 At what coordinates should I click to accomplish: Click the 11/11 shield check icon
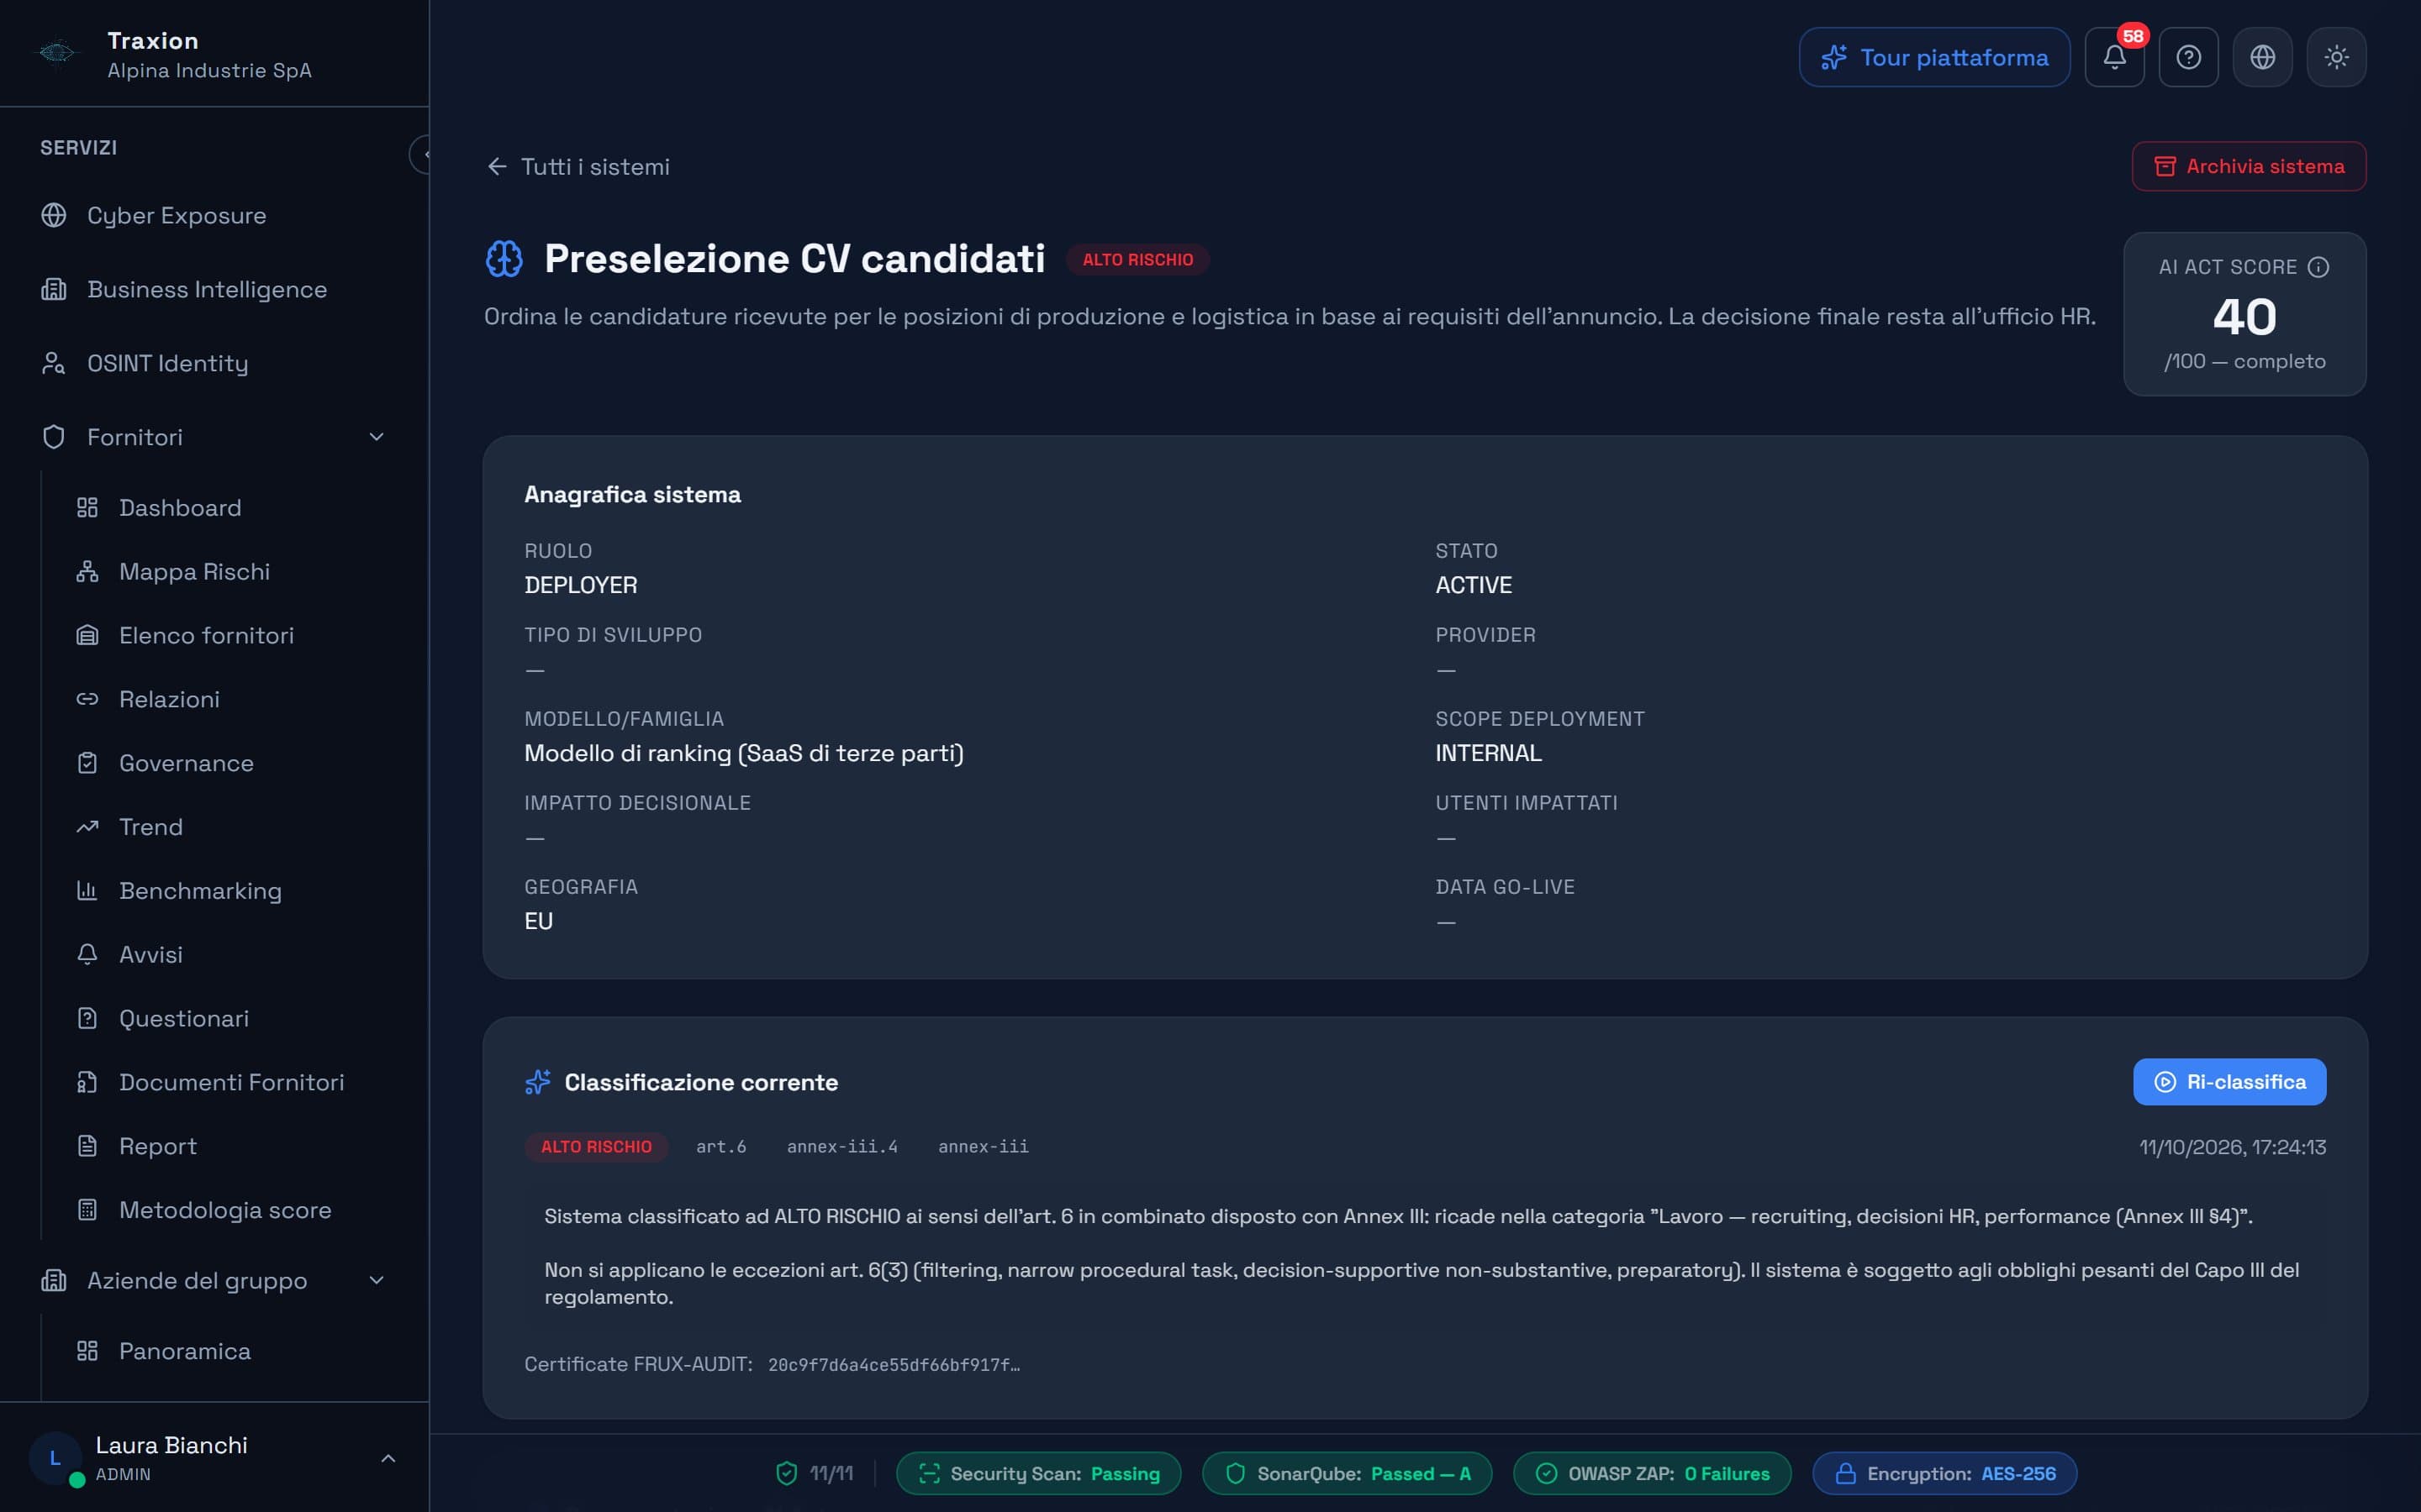[x=786, y=1473]
